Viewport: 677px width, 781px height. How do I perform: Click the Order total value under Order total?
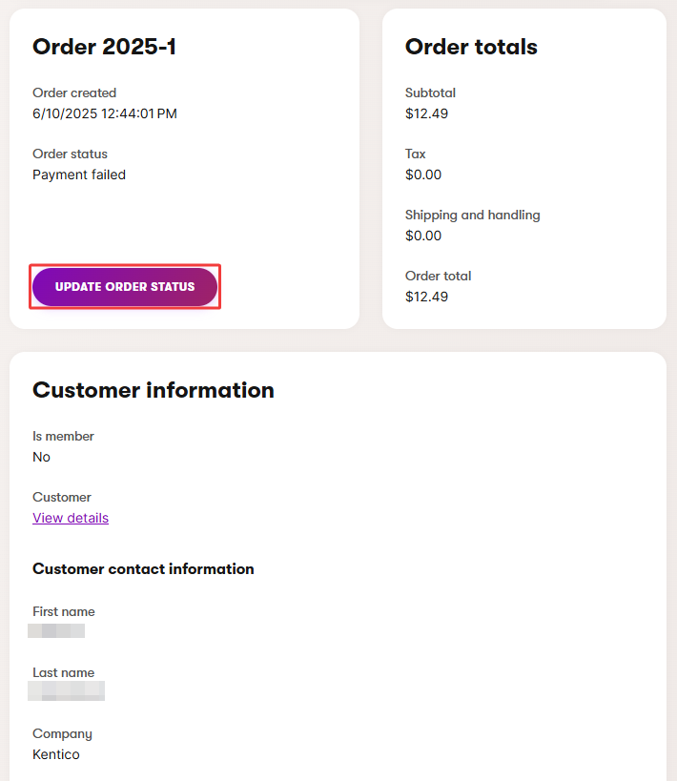(426, 297)
